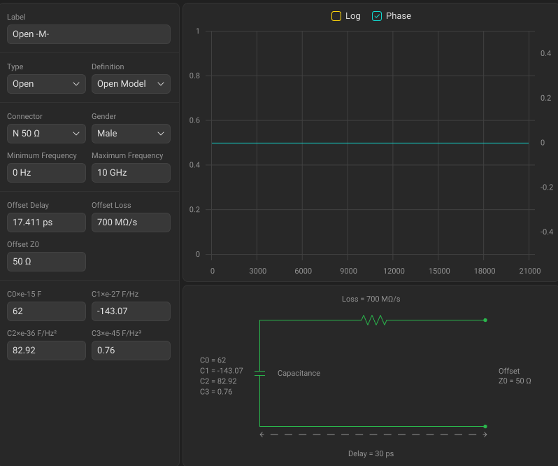Enable the Log checkbox

(x=336, y=16)
